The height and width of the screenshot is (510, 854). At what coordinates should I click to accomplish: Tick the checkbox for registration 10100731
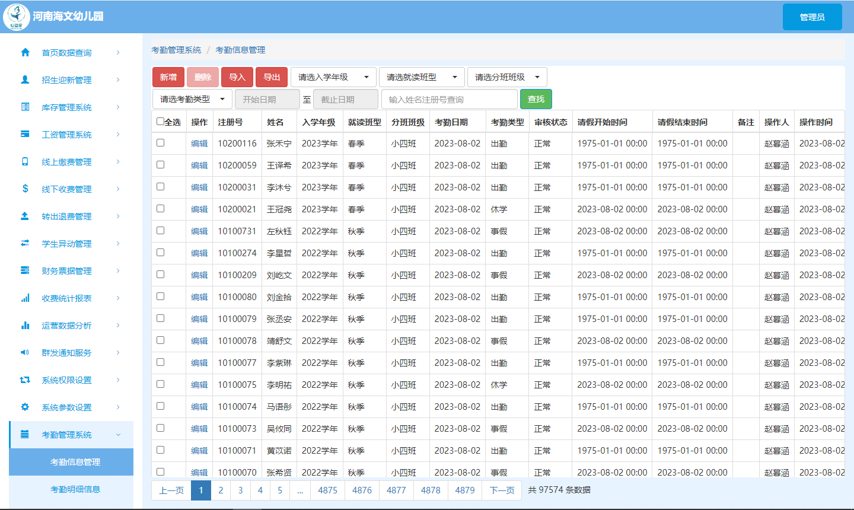coord(160,231)
